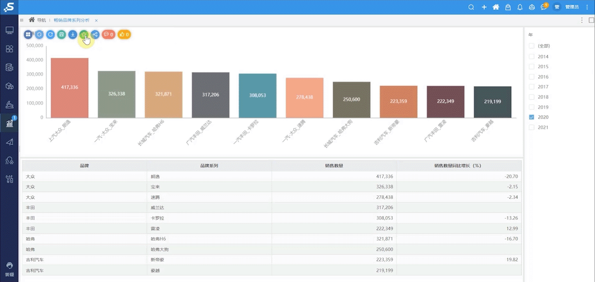The height and width of the screenshot is (282, 595).
Task: Click the second circular toolbar icon
Action: [40, 34]
